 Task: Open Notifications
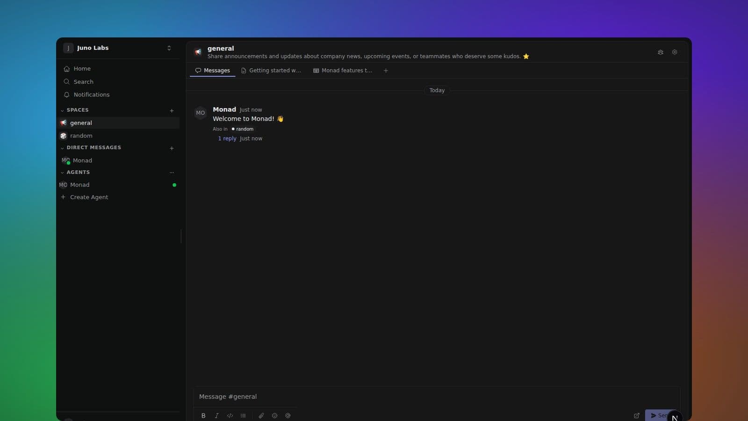tap(119, 94)
